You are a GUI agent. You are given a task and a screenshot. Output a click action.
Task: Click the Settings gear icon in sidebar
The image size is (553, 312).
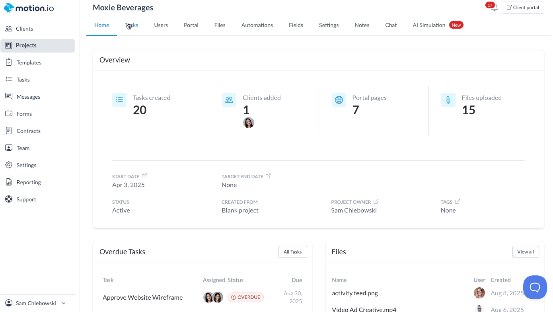(x=9, y=165)
